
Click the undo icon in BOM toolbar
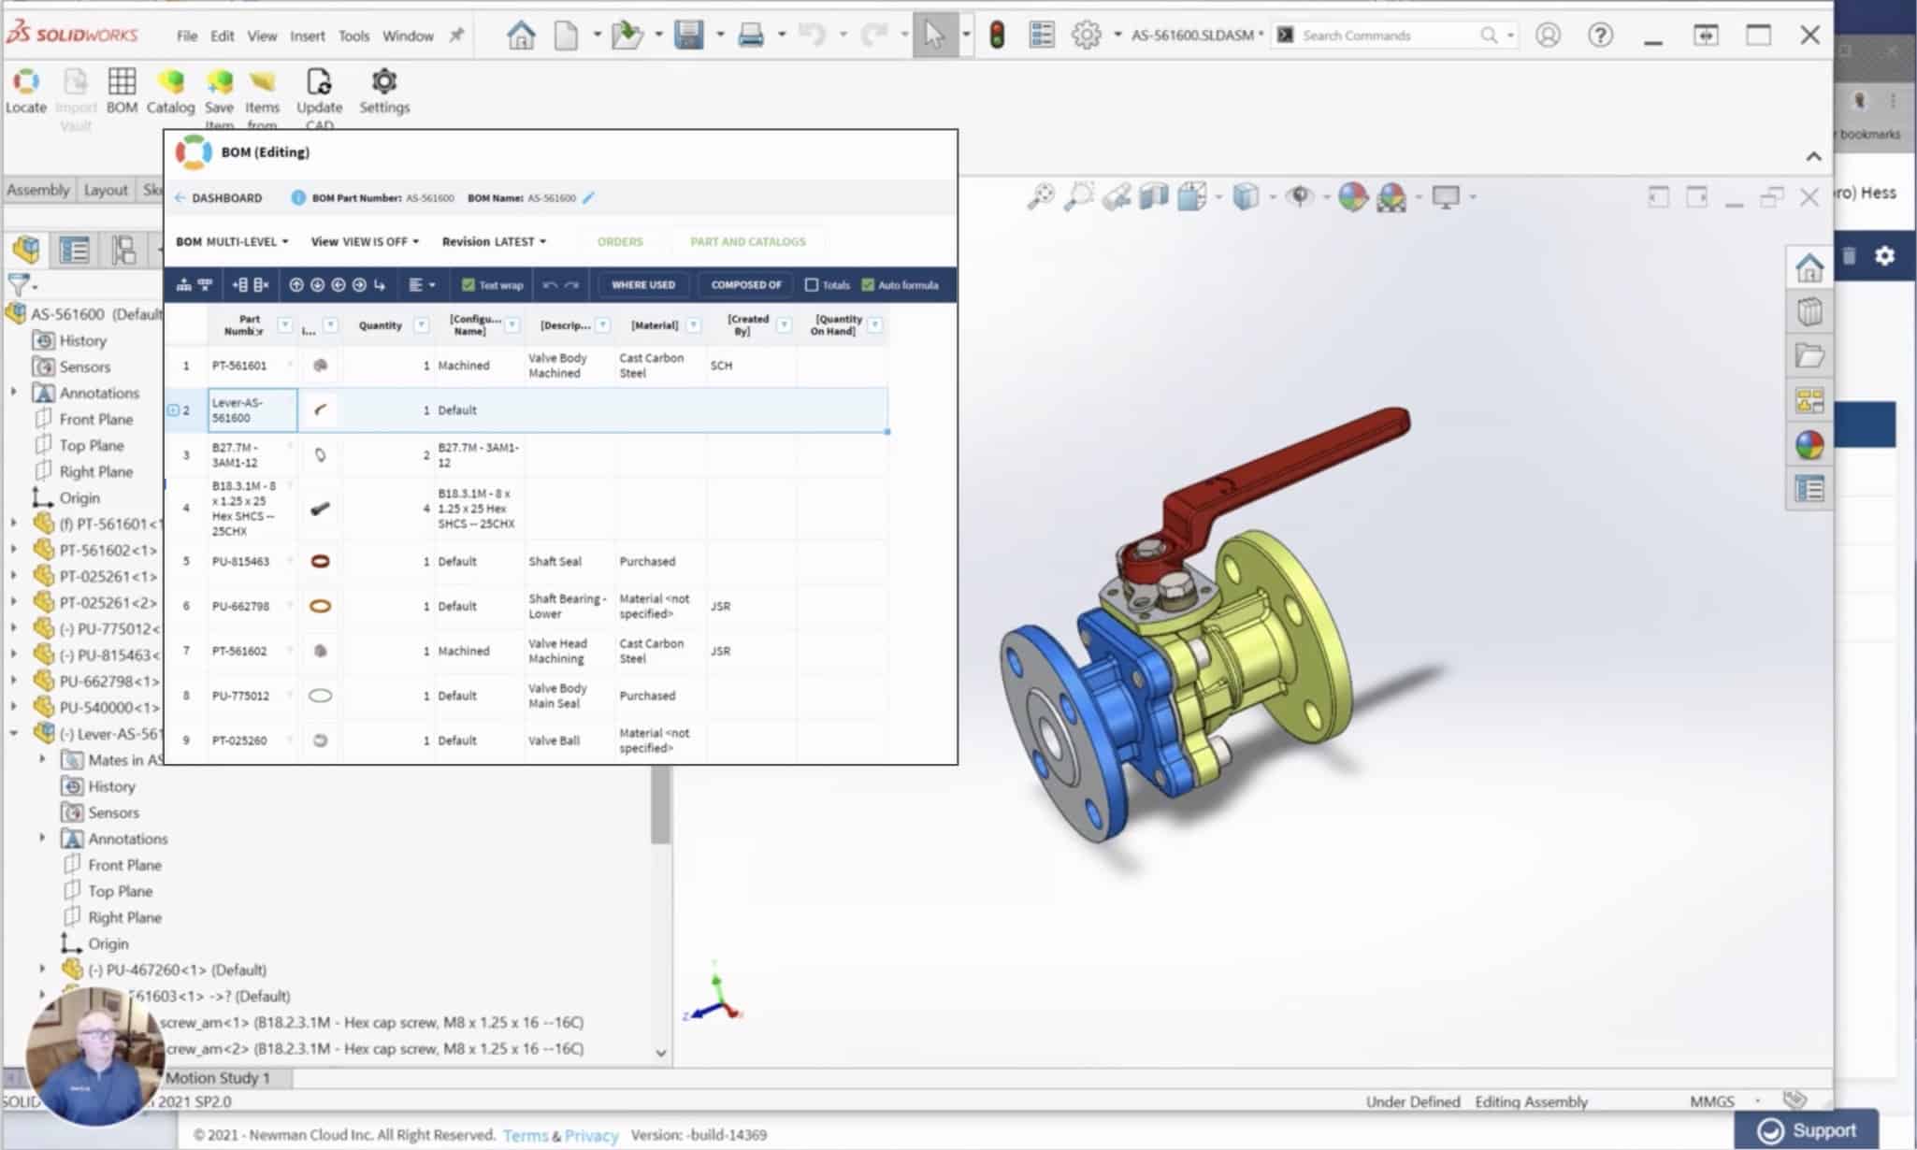tap(549, 283)
